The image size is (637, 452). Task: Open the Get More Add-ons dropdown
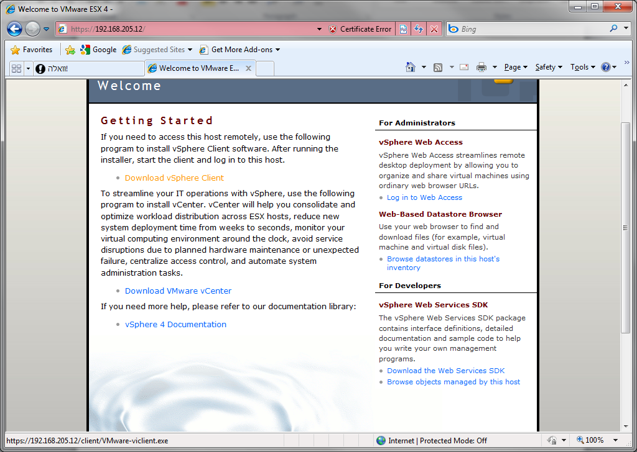(x=239, y=50)
